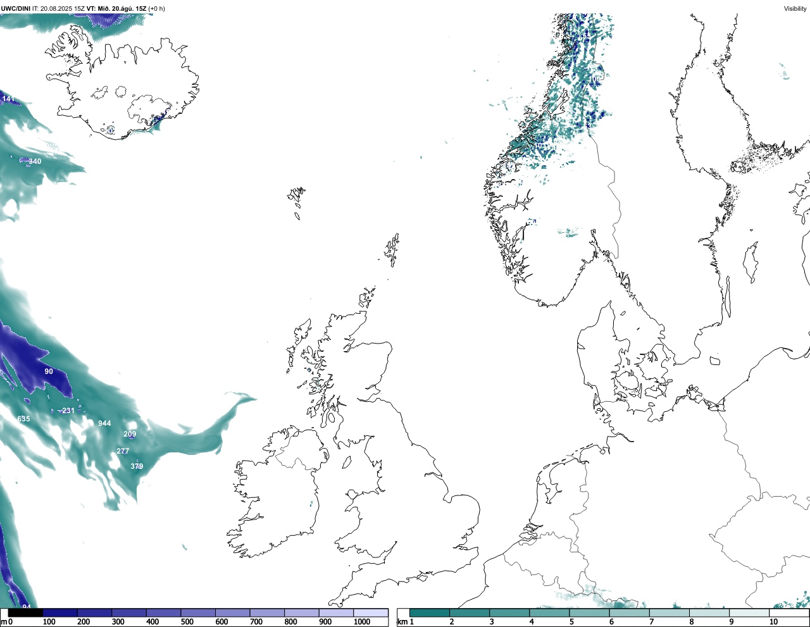
Task: Click visibility value '141' west of Iceland
Action: [x=8, y=99]
